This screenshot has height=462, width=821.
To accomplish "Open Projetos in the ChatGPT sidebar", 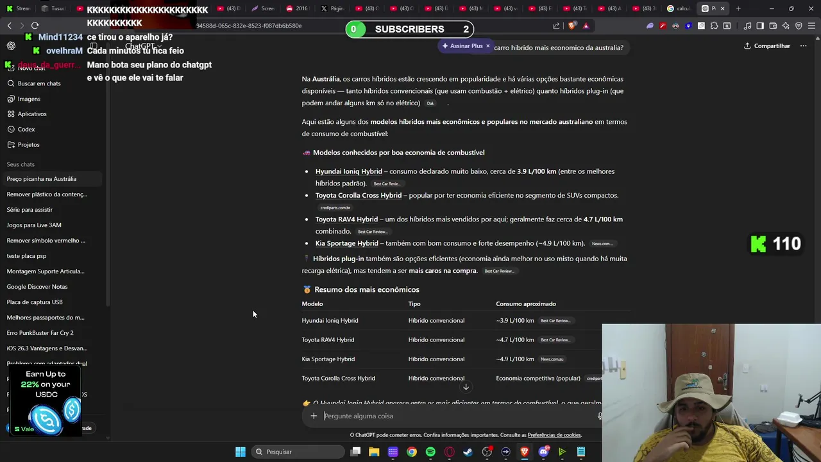I will (28, 144).
